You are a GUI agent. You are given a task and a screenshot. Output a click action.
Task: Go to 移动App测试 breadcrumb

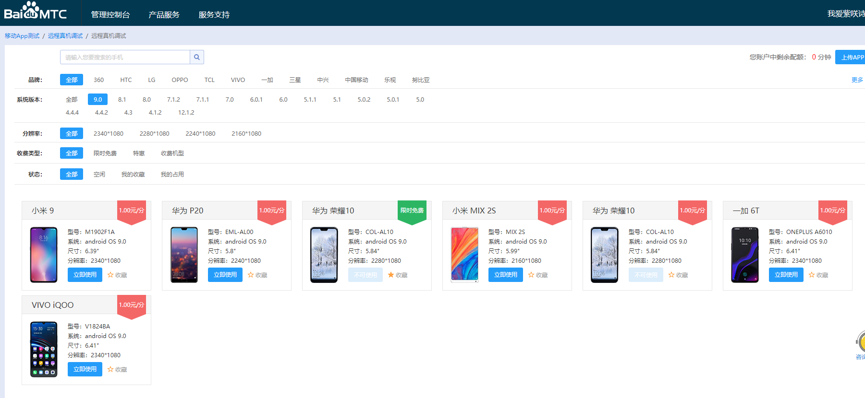tap(22, 36)
